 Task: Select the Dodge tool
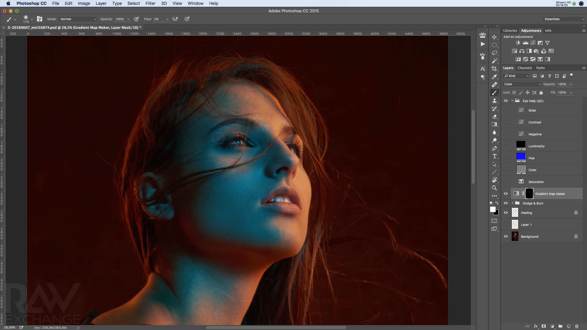click(494, 140)
